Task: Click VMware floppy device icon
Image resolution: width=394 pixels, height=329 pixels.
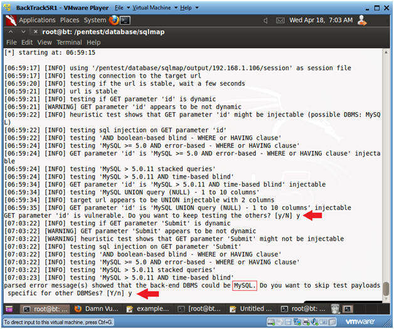Action: [288, 321]
